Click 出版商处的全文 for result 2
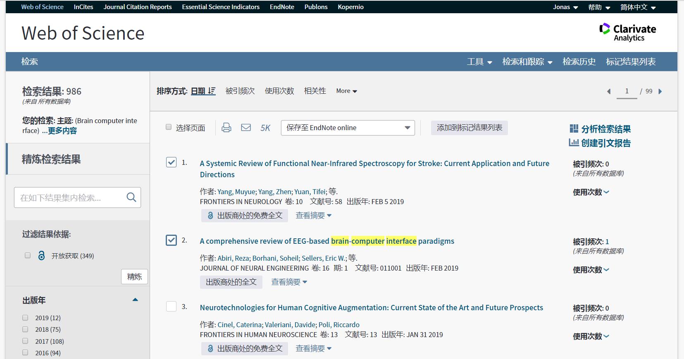This screenshot has width=684, height=359. pyautogui.click(x=231, y=282)
